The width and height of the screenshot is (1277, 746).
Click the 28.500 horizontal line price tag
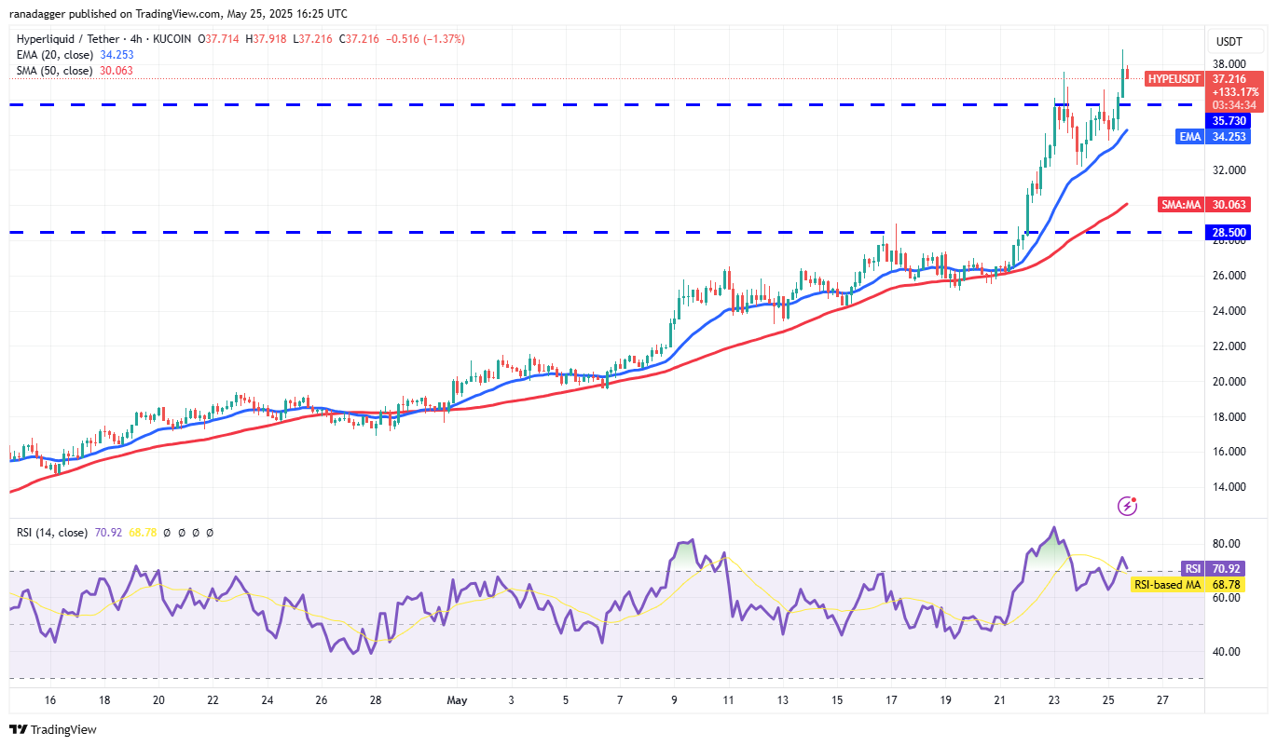click(1229, 232)
